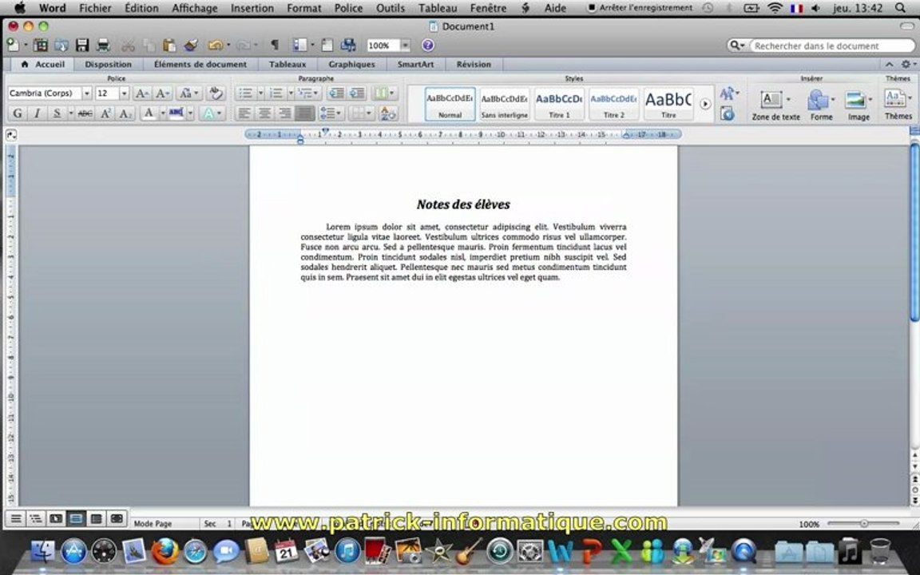The image size is (920, 575).
Task: Open the highlight color dropdown arrow
Action: tap(190, 113)
